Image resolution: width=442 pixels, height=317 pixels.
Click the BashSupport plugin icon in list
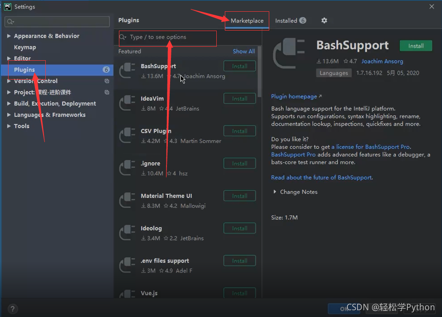[127, 71]
